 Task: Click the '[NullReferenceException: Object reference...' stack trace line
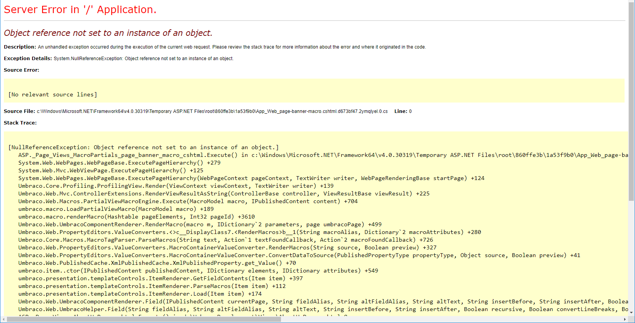click(143, 147)
